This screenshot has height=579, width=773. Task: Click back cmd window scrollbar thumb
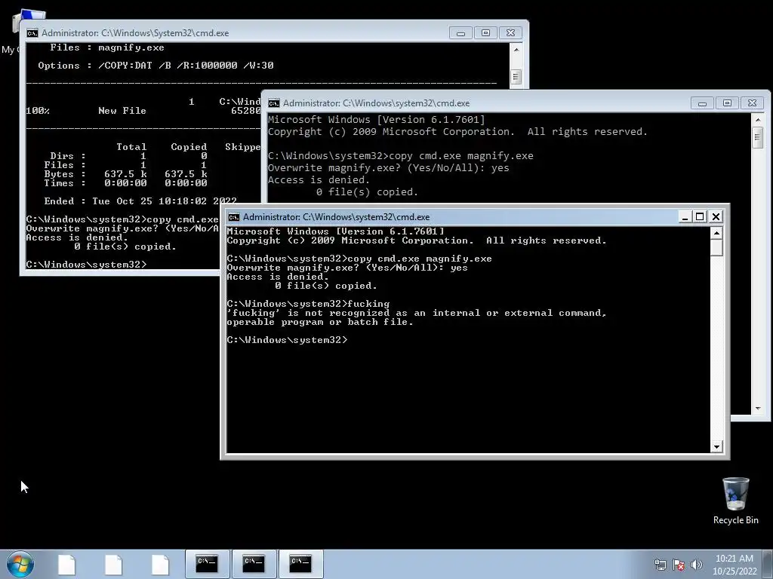click(x=516, y=77)
